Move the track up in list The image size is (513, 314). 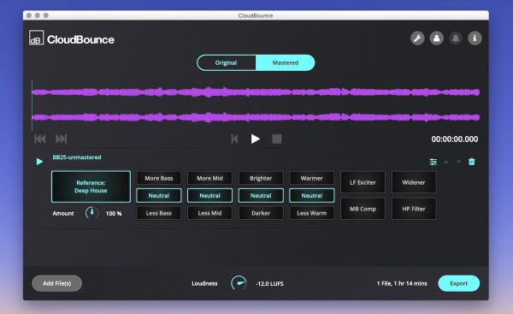coord(446,162)
